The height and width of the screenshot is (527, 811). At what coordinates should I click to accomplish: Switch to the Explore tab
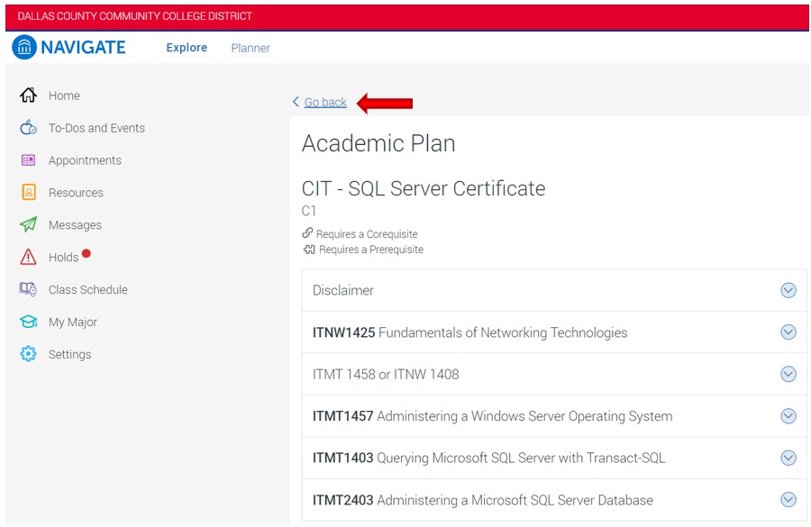(x=187, y=48)
